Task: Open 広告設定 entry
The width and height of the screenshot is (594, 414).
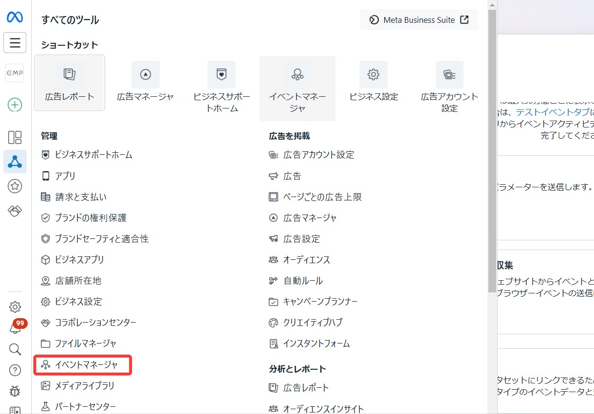Action: [295, 238]
